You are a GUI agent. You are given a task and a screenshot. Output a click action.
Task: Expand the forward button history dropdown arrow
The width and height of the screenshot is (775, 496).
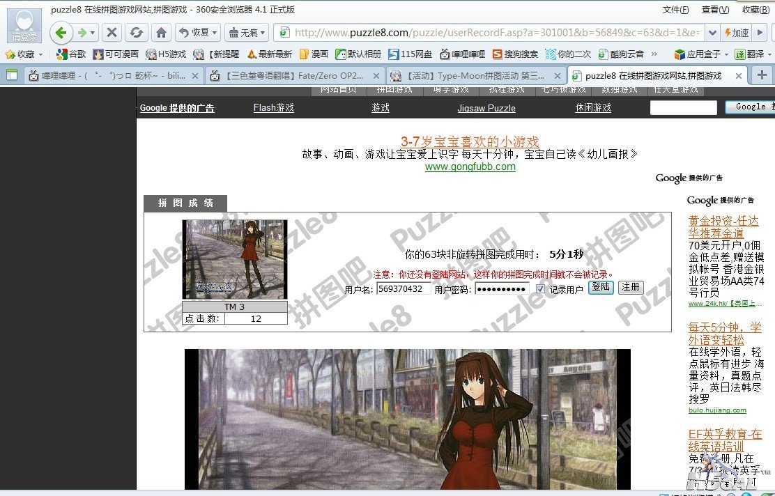point(93,33)
